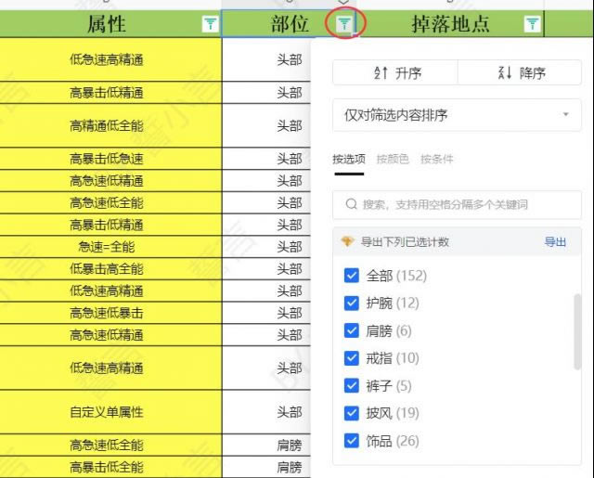The height and width of the screenshot is (478, 594).
Task: Click the filter list vertical scrollbar
Action: [x=577, y=329]
